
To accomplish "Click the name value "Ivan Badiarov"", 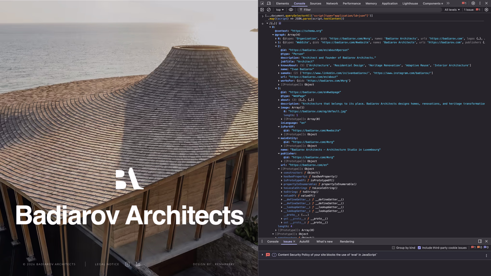I will pos(302,69).
